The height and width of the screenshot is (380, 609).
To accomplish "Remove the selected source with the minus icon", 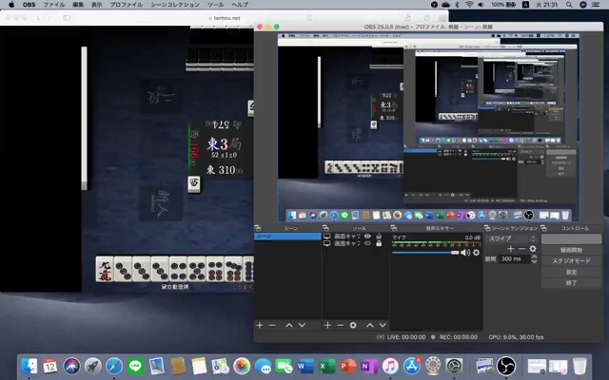I will [x=341, y=325].
